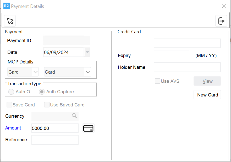Check the Use AVS option
Image resolution: width=231 pixels, height=162 pixels.
157,81
